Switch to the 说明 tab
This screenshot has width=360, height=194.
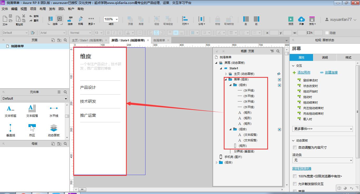tap(325, 57)
